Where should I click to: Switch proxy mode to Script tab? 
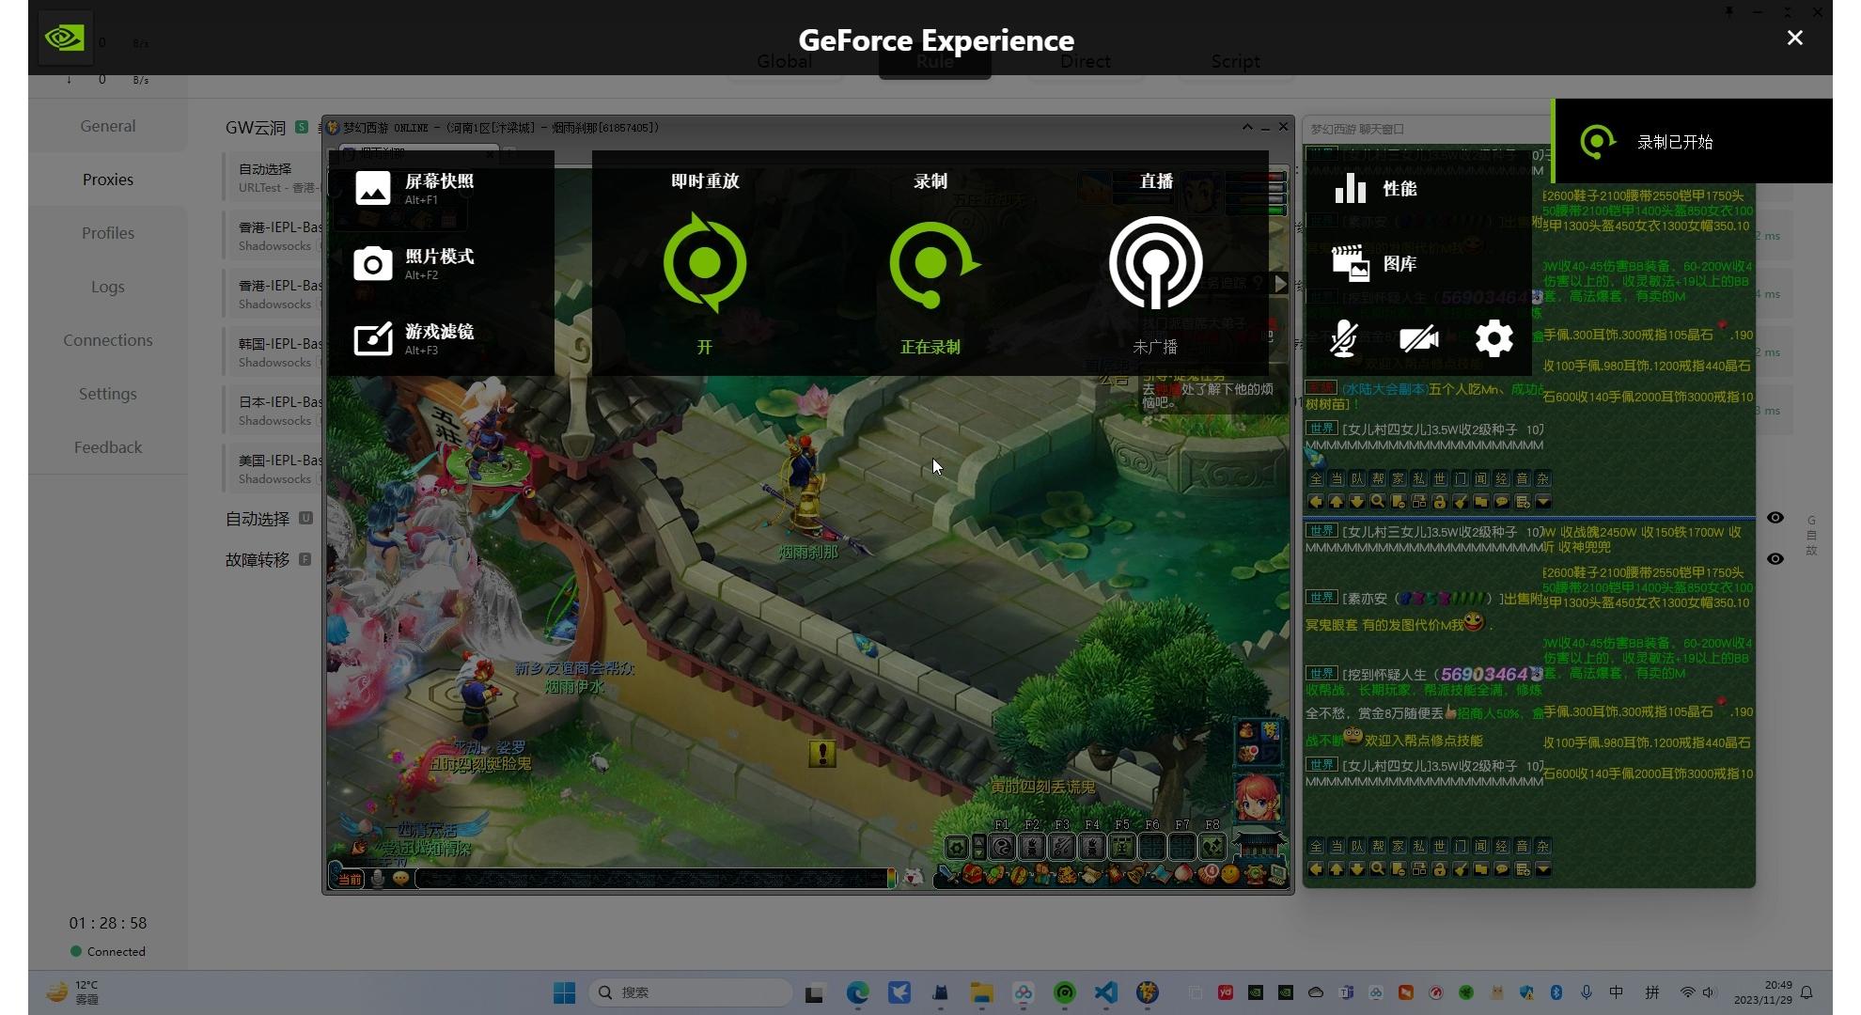click(x=1235, y=61)
